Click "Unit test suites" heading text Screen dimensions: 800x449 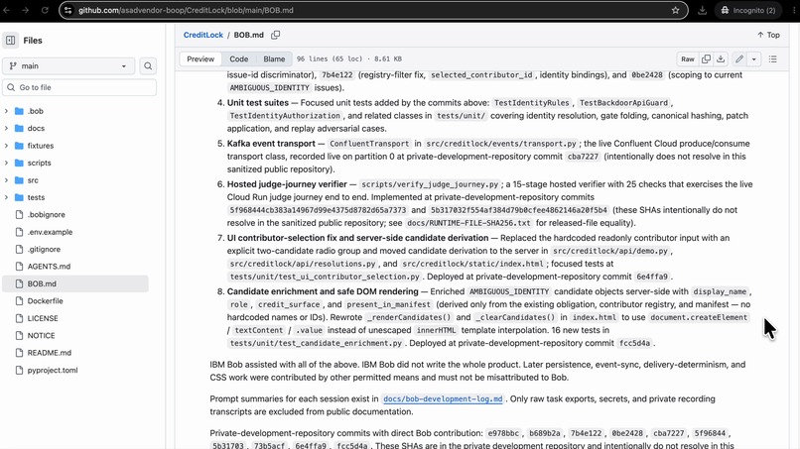click(x=258, y=103)
